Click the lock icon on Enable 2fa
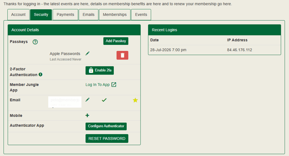Image resolution: width=289 pixels, height=156 pixels. coord(91,70)
